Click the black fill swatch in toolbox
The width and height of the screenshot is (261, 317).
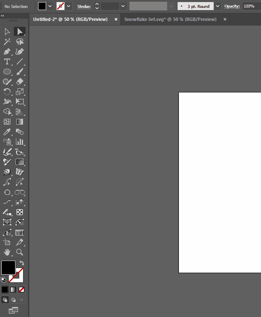click(x=8, y=267)
